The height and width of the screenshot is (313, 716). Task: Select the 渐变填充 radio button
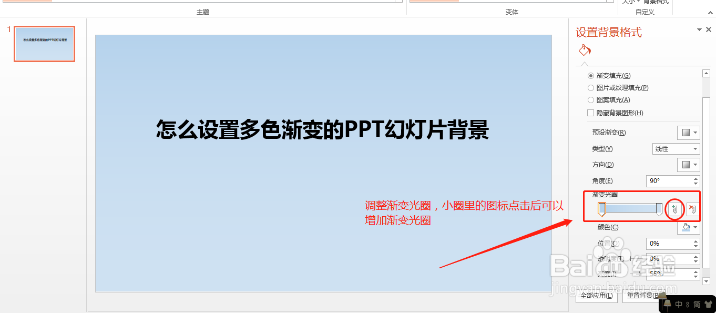click(591, 76)
